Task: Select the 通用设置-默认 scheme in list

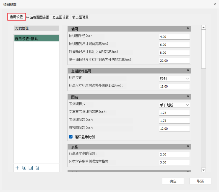Action: [x=36, y=39]
